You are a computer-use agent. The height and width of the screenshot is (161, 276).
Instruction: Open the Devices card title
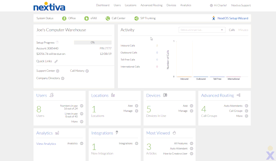[153, 95]
